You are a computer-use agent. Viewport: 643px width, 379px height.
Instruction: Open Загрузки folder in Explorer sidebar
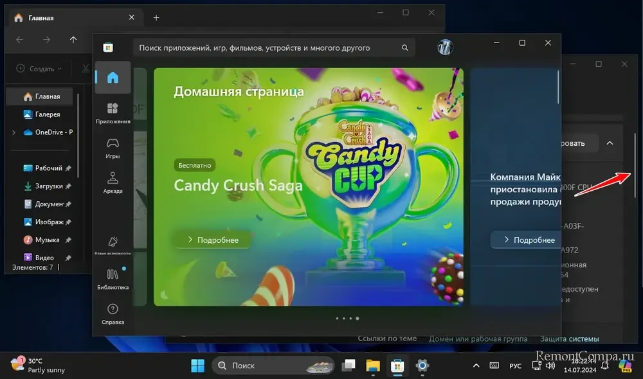point(43,186)
